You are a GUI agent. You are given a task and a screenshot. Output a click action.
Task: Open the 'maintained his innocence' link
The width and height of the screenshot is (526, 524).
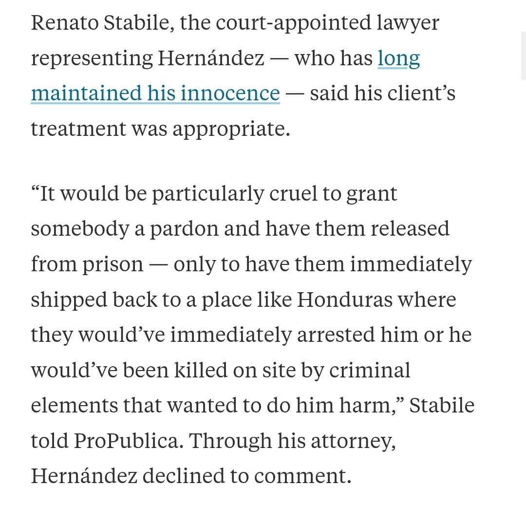pos(155,93)
